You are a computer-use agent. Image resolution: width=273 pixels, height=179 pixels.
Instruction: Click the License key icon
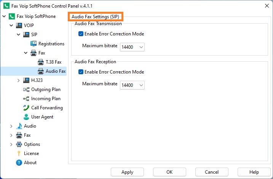pos(19,153)
